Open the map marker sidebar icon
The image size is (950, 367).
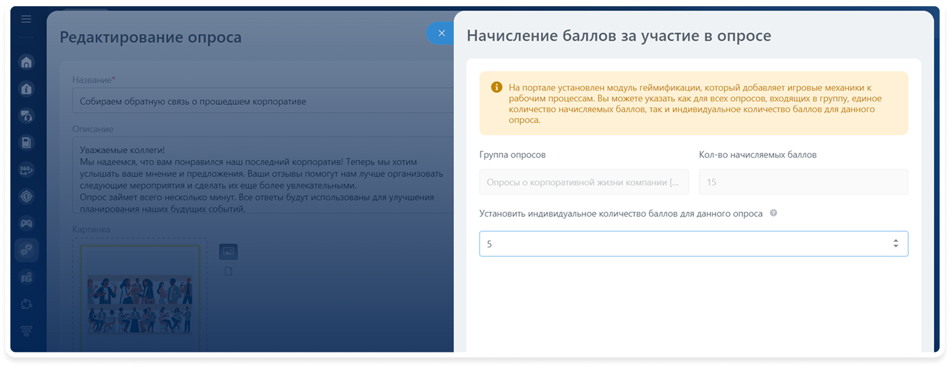(26, 277)
